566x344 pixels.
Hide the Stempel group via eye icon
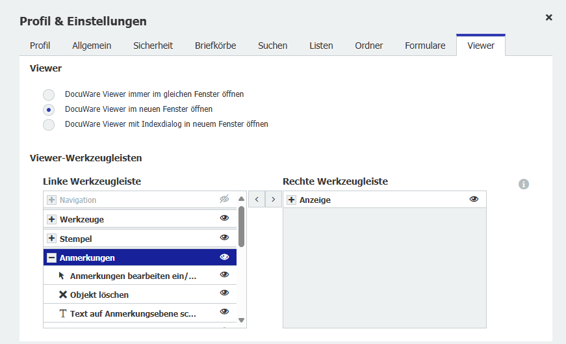click(225, 238)
